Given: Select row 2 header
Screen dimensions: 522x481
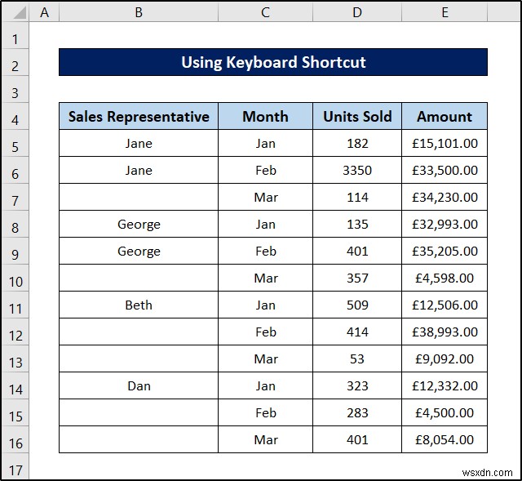Looking at the screenshot, I should (x=15, y=66).
